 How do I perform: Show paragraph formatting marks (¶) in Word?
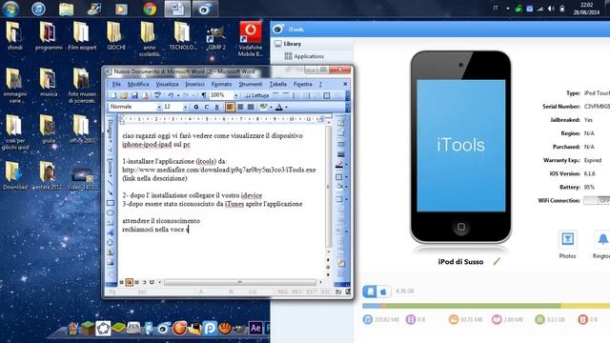click(203, 95)
